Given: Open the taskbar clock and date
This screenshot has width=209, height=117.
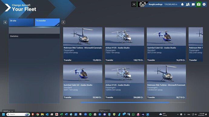Looking at the screenshot, I should point(201,114).
